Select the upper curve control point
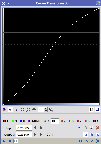 coord(59,38)
